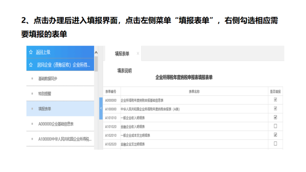Click the bullet icon before 特别提醒

(32, 94)
